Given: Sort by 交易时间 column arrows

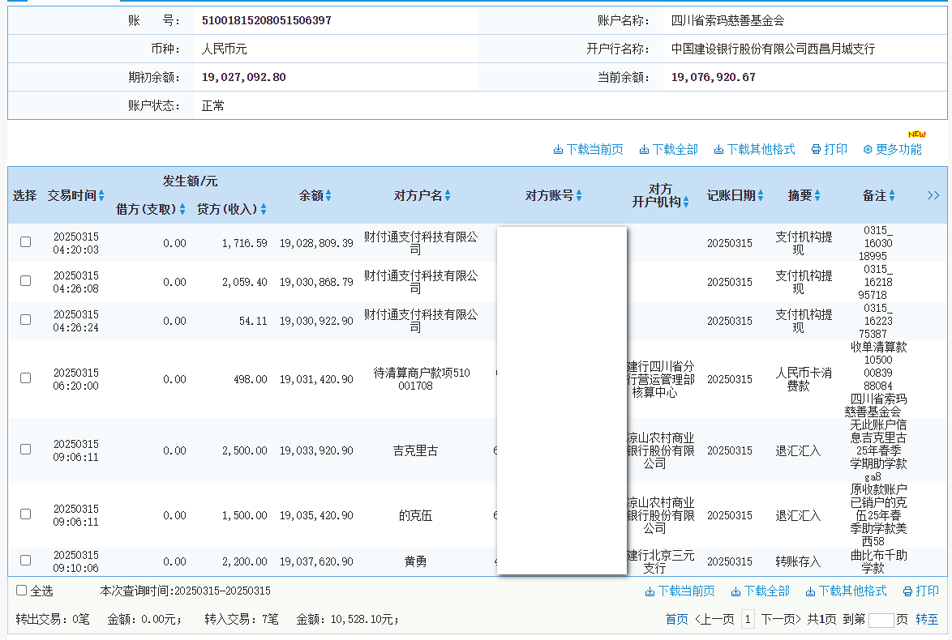Looking at the screenshot, I should click(101, 196).
